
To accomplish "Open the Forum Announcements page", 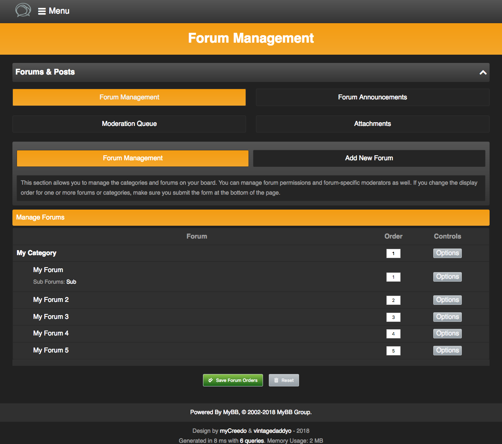I will click(x=372, y=97).
